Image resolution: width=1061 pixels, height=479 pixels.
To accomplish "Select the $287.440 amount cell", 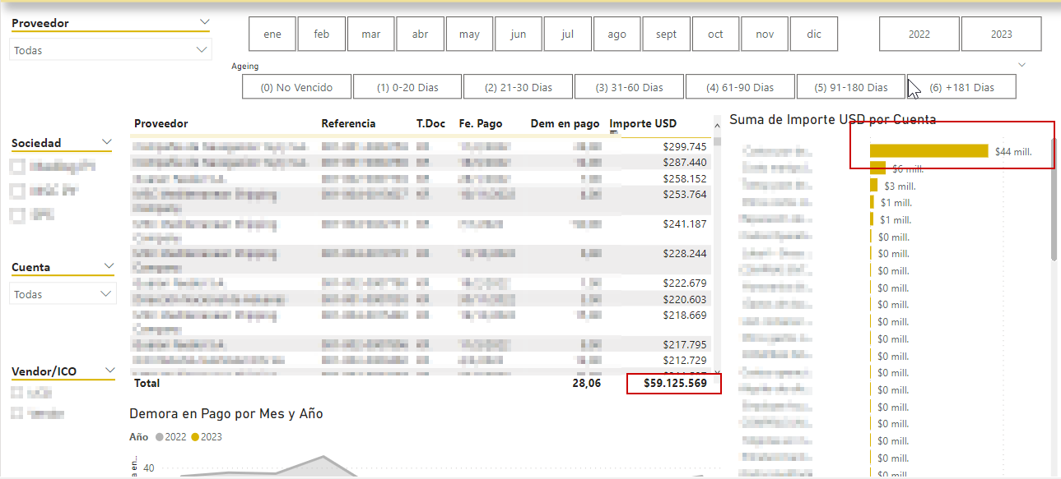I will [x=685, y=163].
